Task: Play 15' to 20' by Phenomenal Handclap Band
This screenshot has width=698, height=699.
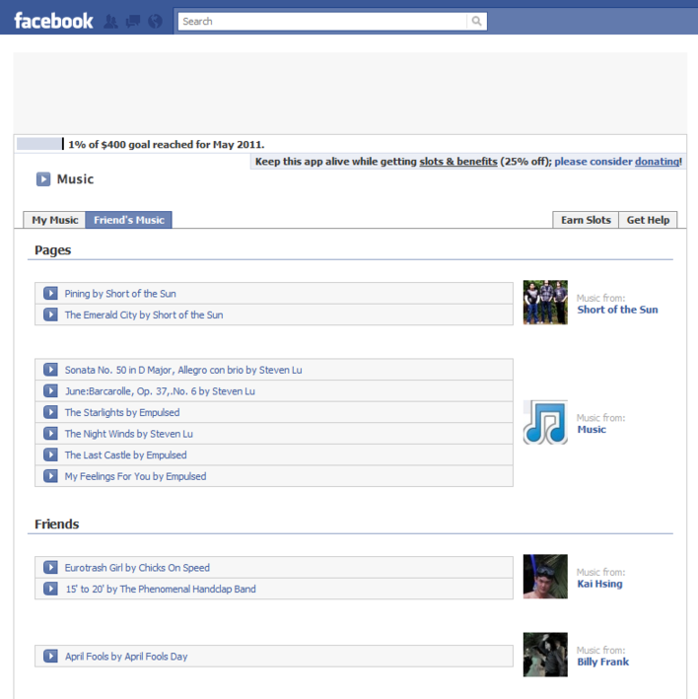Action: click(50, 589)
